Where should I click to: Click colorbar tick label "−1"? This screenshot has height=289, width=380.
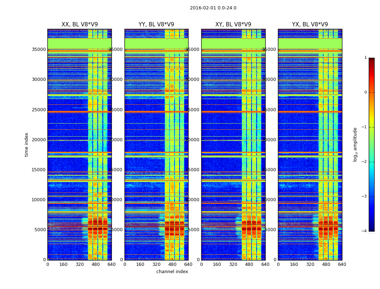[x=364, y=127]
